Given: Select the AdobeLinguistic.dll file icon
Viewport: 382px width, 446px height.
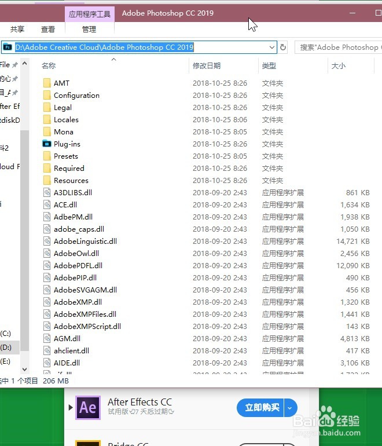Looking at the screenshot, I should [47, 241].
